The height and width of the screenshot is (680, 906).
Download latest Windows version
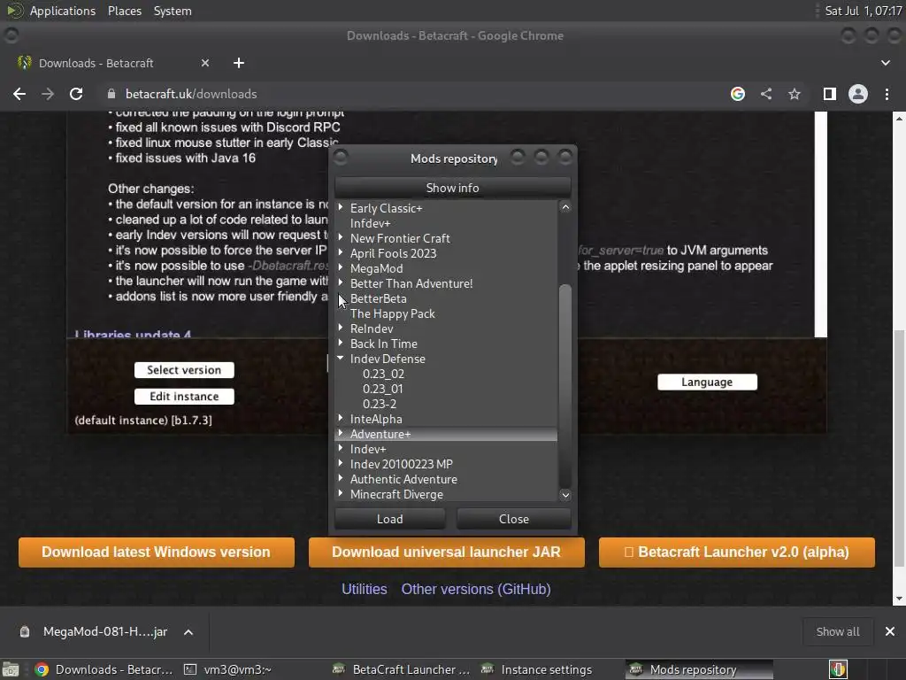click(x=156, y=552)
